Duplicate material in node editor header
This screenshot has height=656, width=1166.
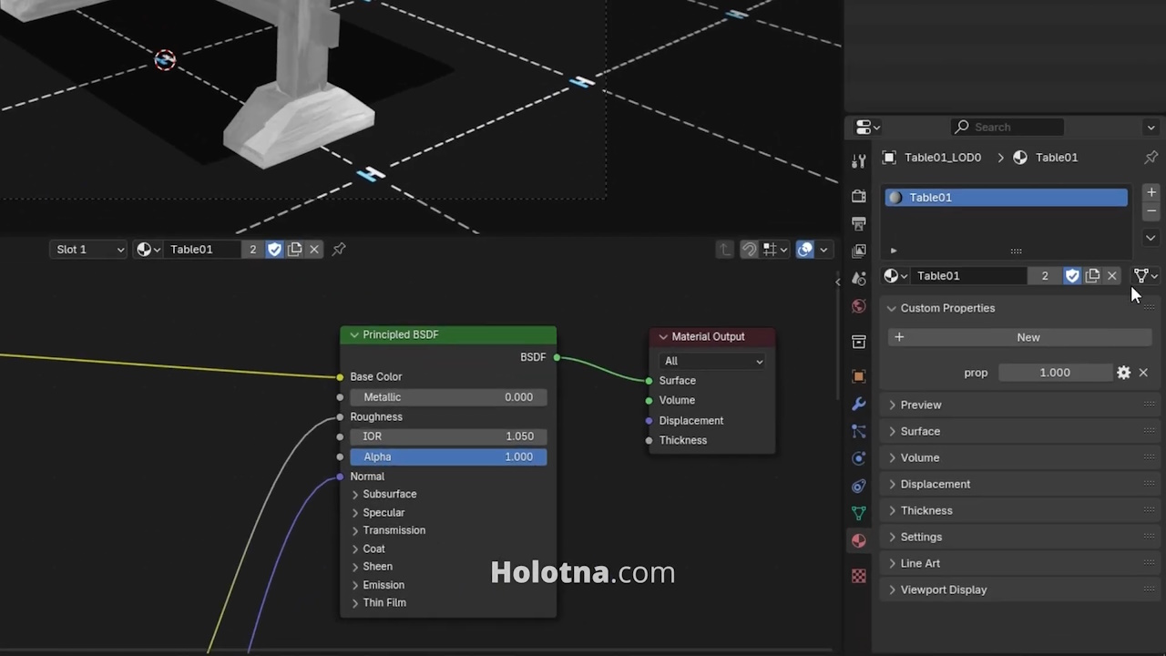tap(294, 249)
